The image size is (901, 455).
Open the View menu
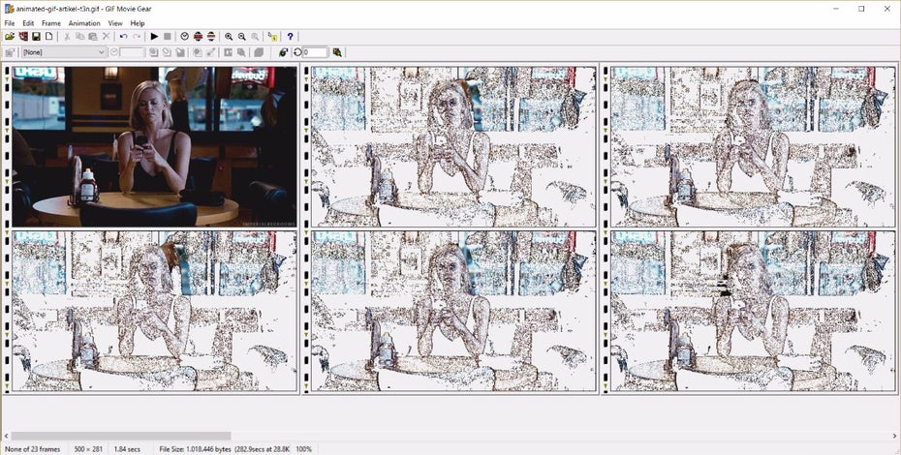(115, 23)
